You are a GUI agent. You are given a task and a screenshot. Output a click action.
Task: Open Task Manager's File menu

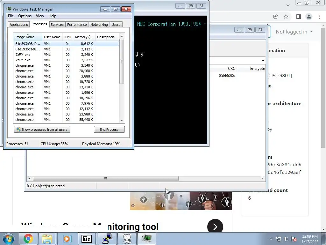(11, 16)
